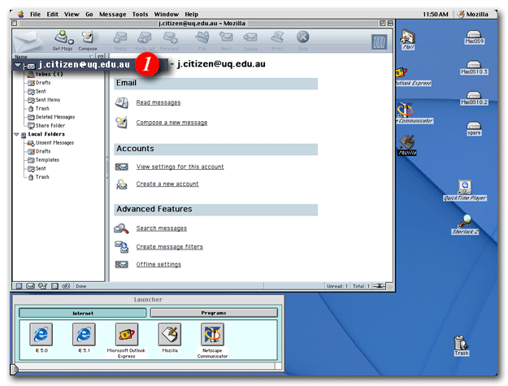This screenshot has width=508, height=386.
Task: Open the Tools menu in the menu bar
Action: tap(140, 14)
